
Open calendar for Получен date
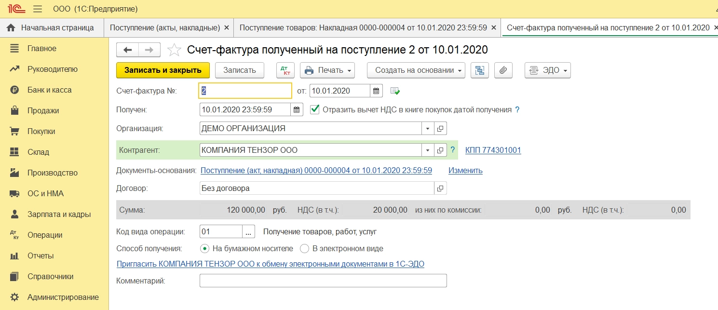pyautogui.click(x=297, y=109)
